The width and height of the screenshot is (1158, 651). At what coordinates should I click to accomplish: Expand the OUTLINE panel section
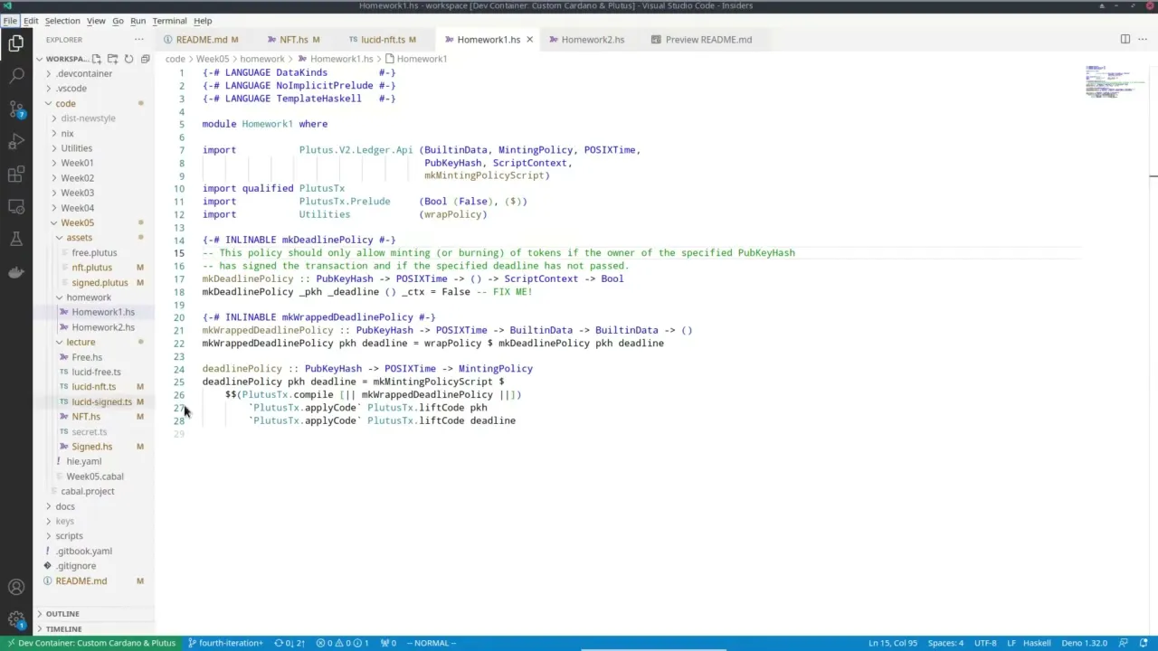point(62,614)
